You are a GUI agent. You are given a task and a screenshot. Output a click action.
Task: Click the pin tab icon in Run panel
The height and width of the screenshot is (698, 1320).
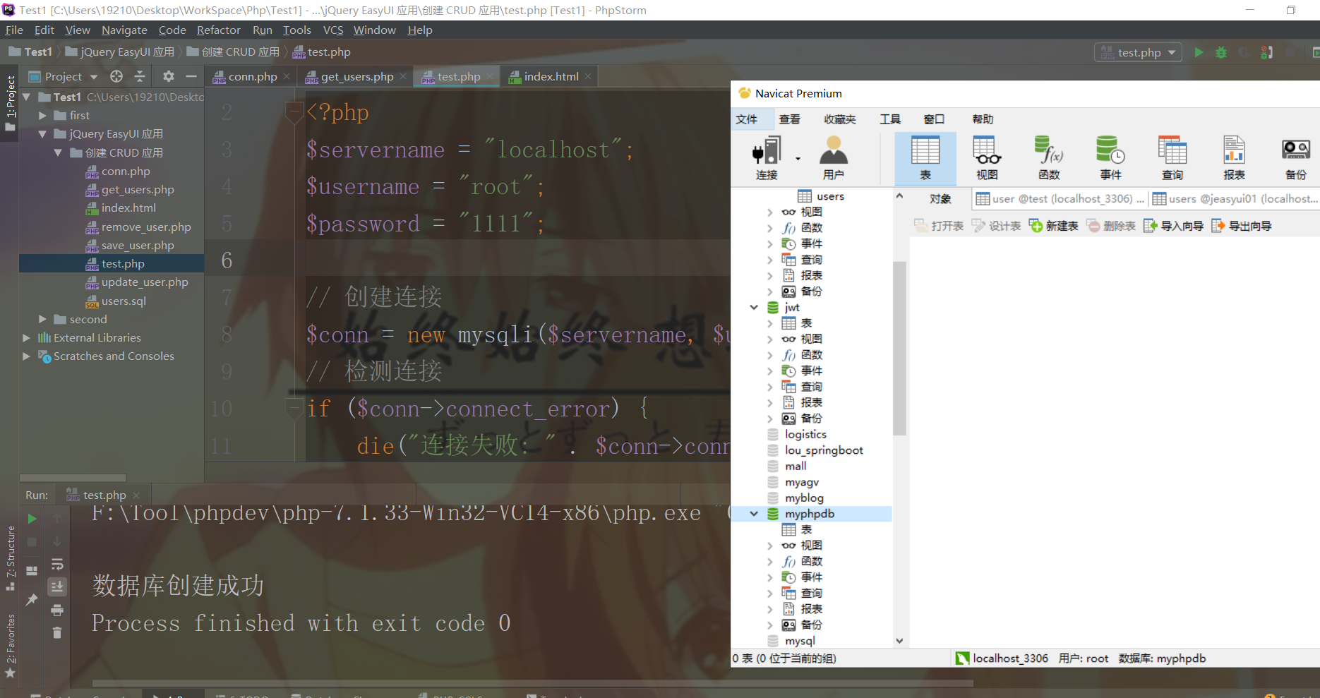coord(32,600)
